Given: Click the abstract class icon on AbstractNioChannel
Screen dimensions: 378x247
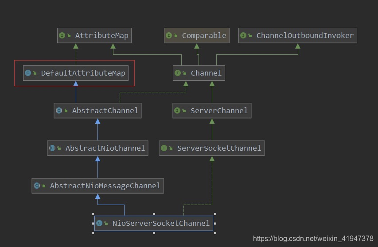Looking at the screenshot, I should pos(52,148).
